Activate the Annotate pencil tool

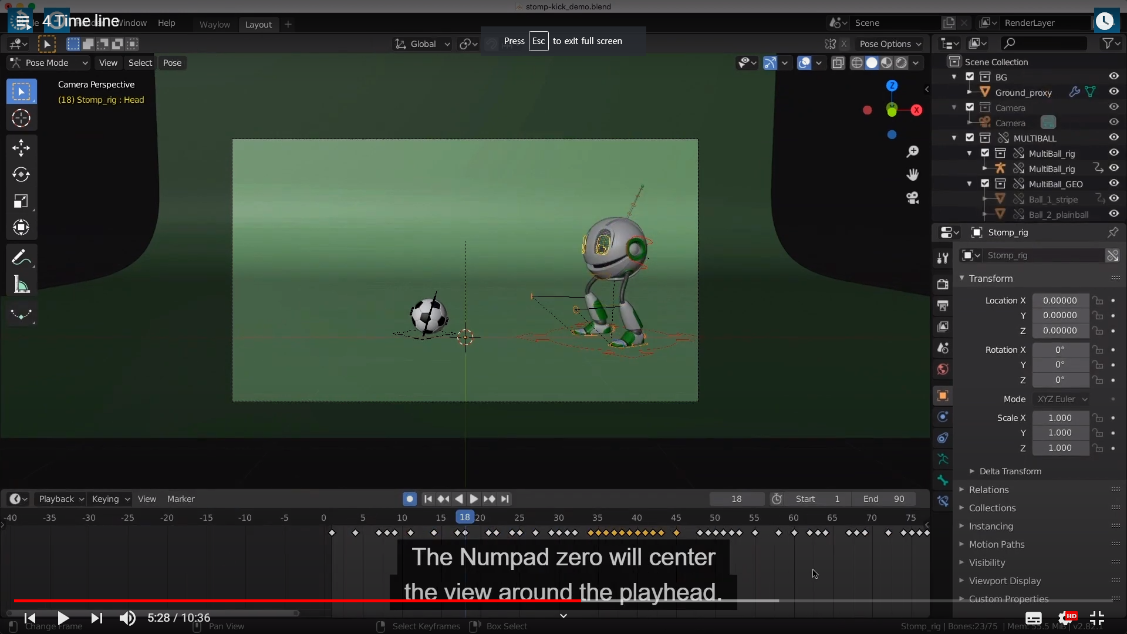pos(20,258)
